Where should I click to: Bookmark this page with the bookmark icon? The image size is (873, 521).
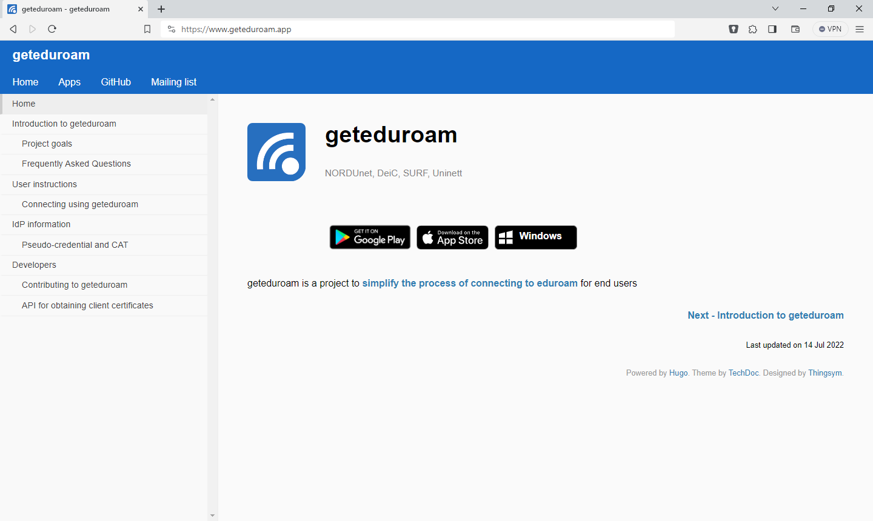tap(147, 29)
